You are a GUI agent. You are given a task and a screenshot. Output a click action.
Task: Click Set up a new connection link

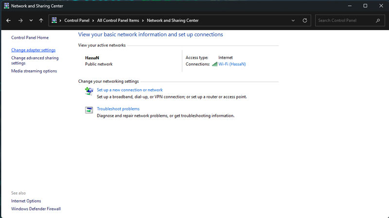tap(130, 90)
